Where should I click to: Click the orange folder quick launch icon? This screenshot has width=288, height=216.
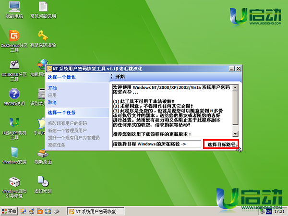click(x=40, y=211)
